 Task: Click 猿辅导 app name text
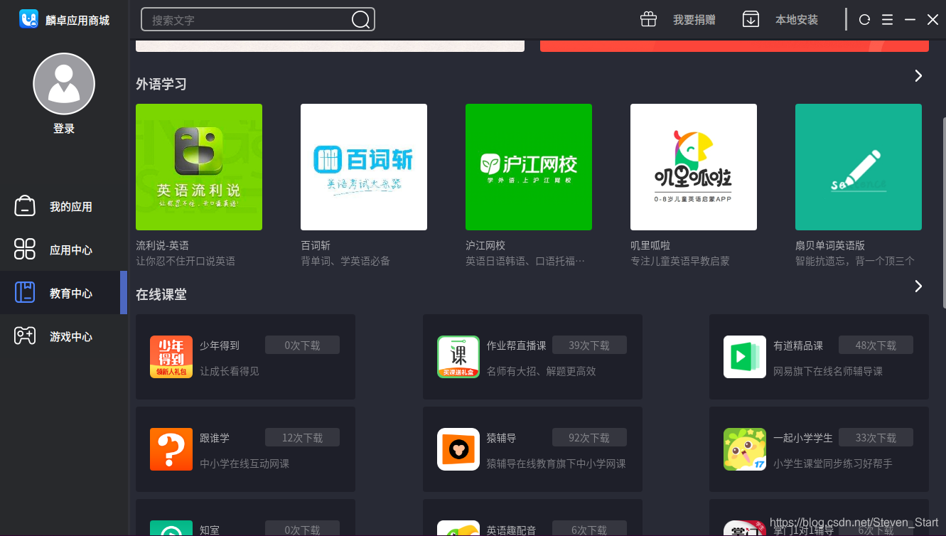pos(501,438)
